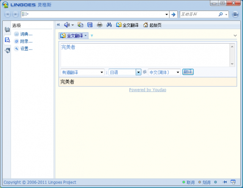The height and width of the screenshot is (188, 243).
Task: Click the translated result 完美者
Action: coord(67,82)
